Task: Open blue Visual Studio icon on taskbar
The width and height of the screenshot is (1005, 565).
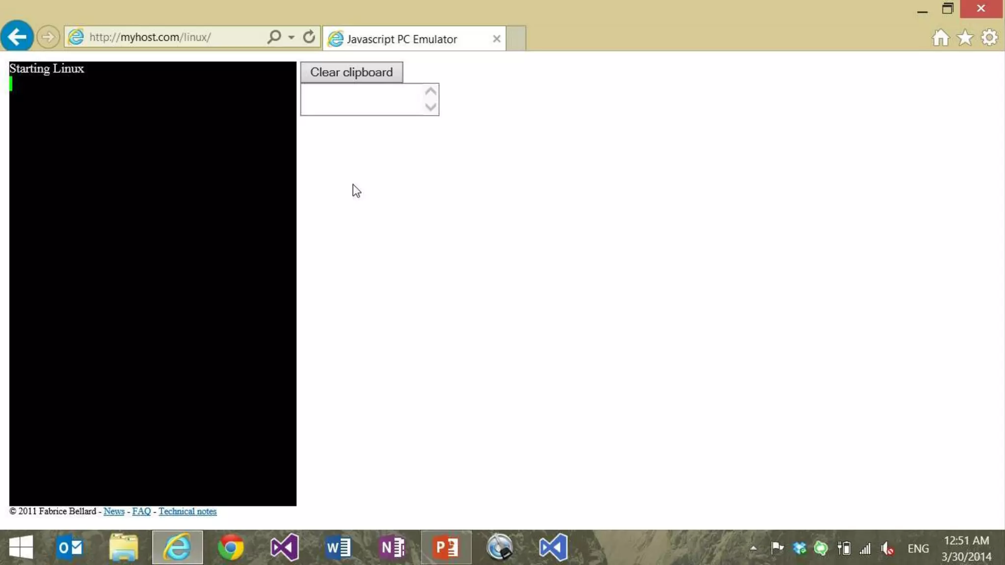Action: click(553, 547)
